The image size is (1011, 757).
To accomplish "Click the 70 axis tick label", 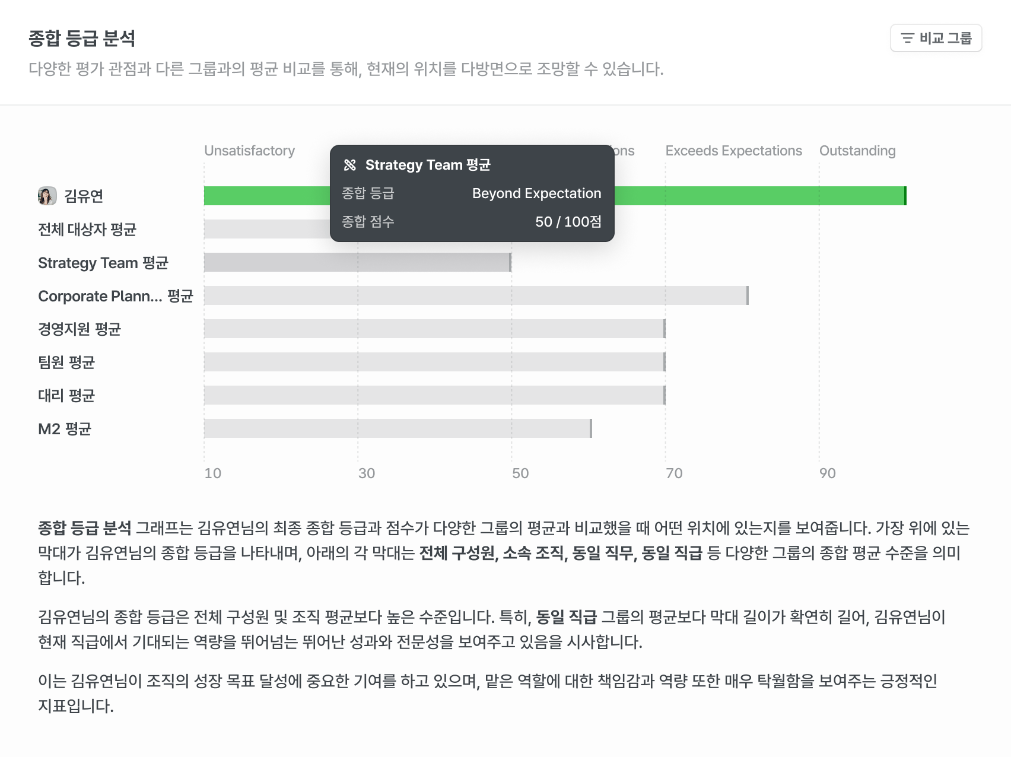I will (674, 473).
